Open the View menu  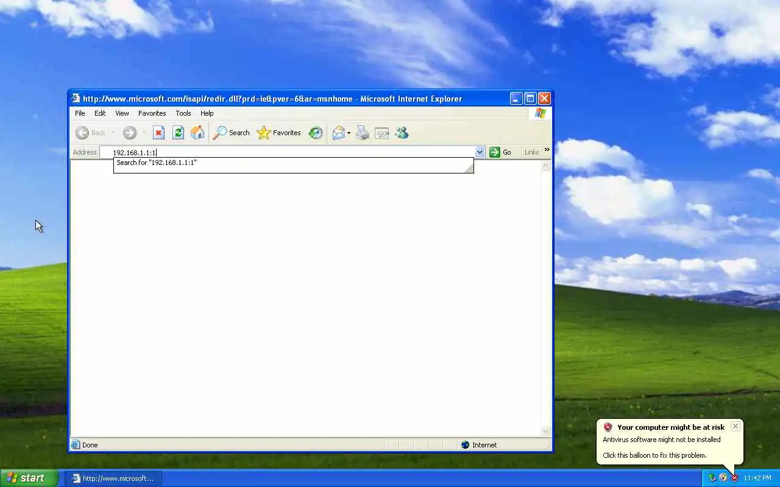click(x=122, y=113)
